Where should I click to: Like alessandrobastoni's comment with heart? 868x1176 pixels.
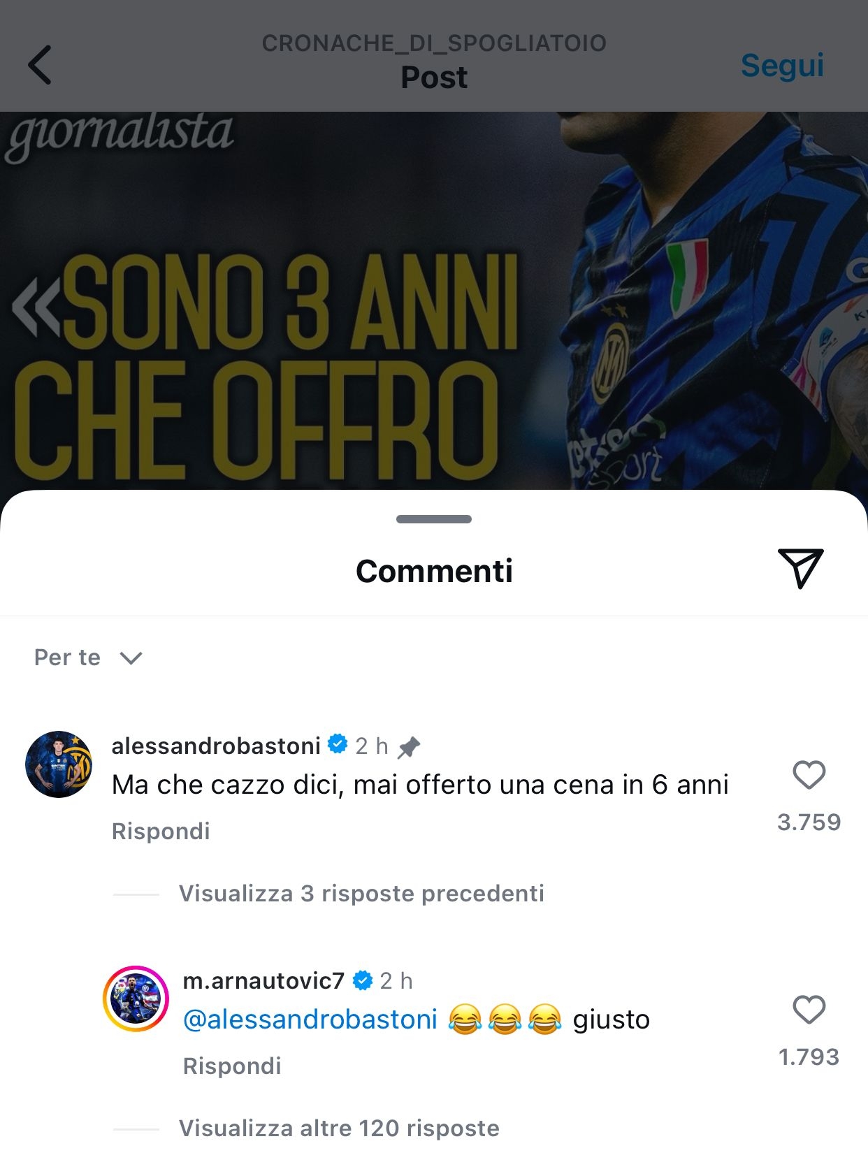click(809, 775)
